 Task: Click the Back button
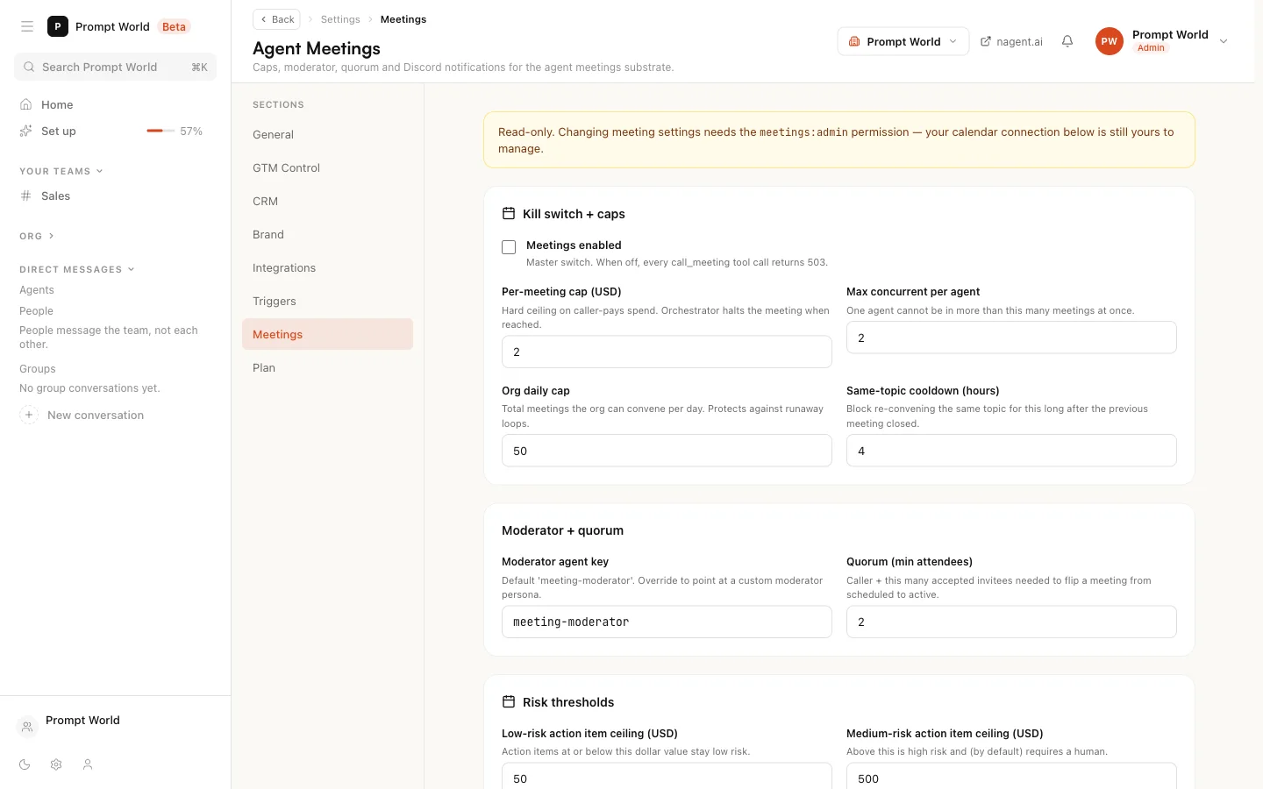pos(276,19)
